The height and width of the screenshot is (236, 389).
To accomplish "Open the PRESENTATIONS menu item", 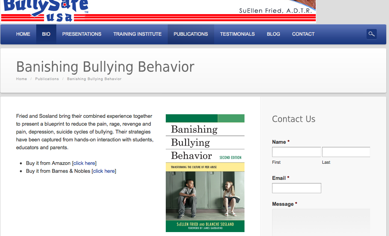I will 82,34.
